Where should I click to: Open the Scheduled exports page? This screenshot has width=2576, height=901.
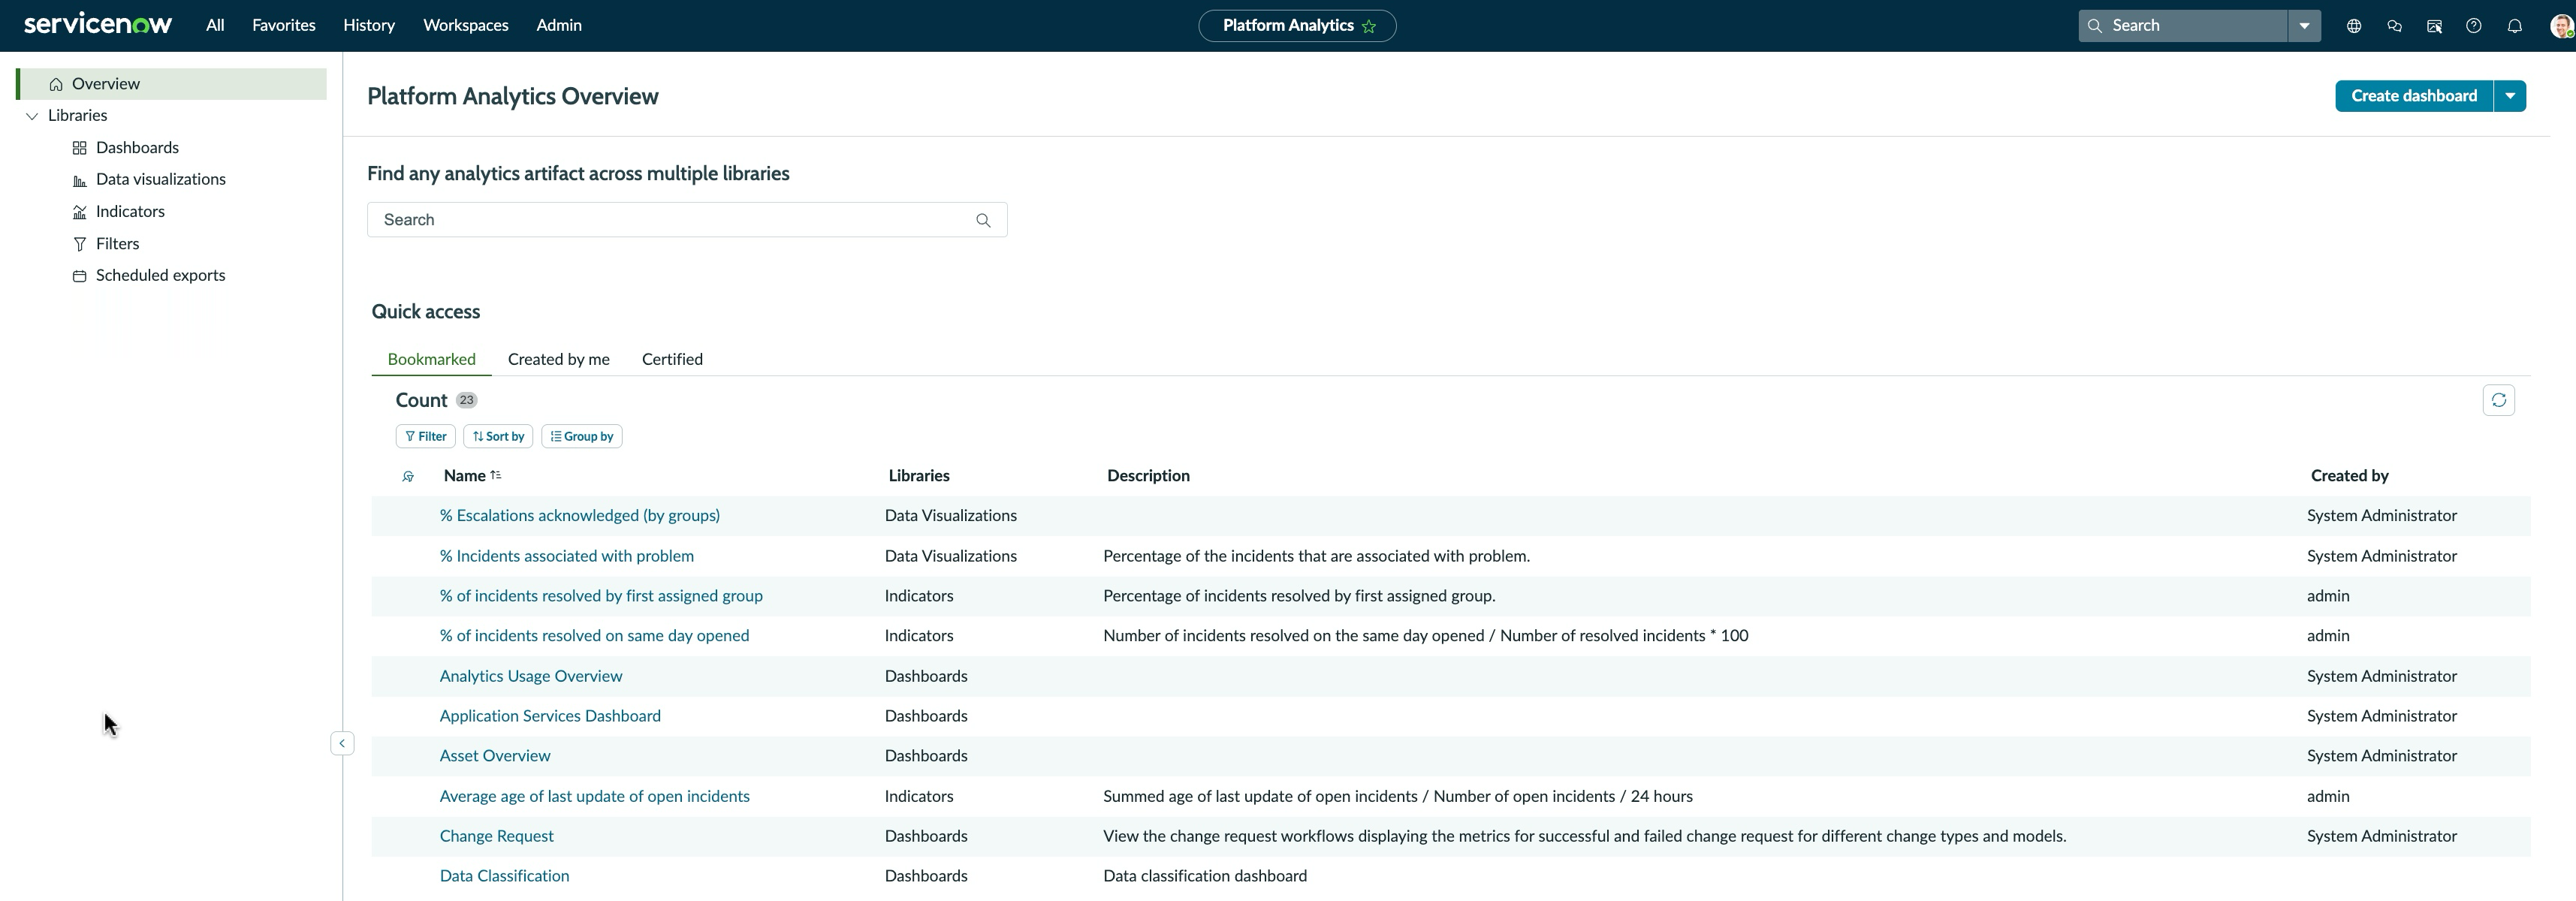click(x=161, y=276)
